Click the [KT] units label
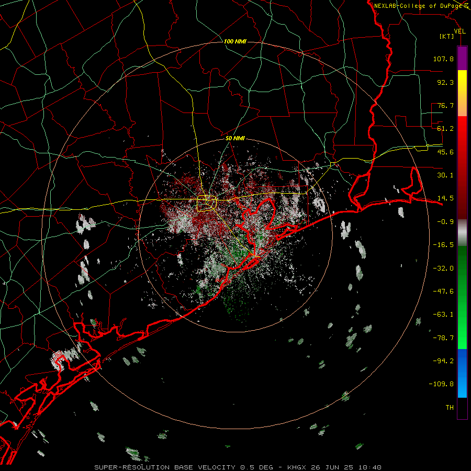This screenshot has height=471, width=471. coord(446,36)
